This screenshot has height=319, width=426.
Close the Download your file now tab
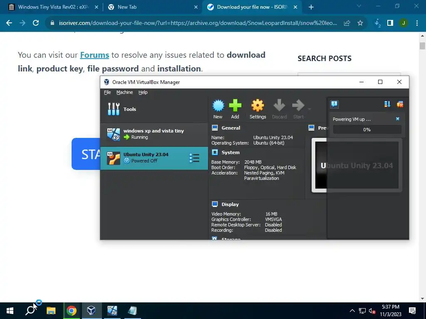pyautogui.click(x=295, y=7)
